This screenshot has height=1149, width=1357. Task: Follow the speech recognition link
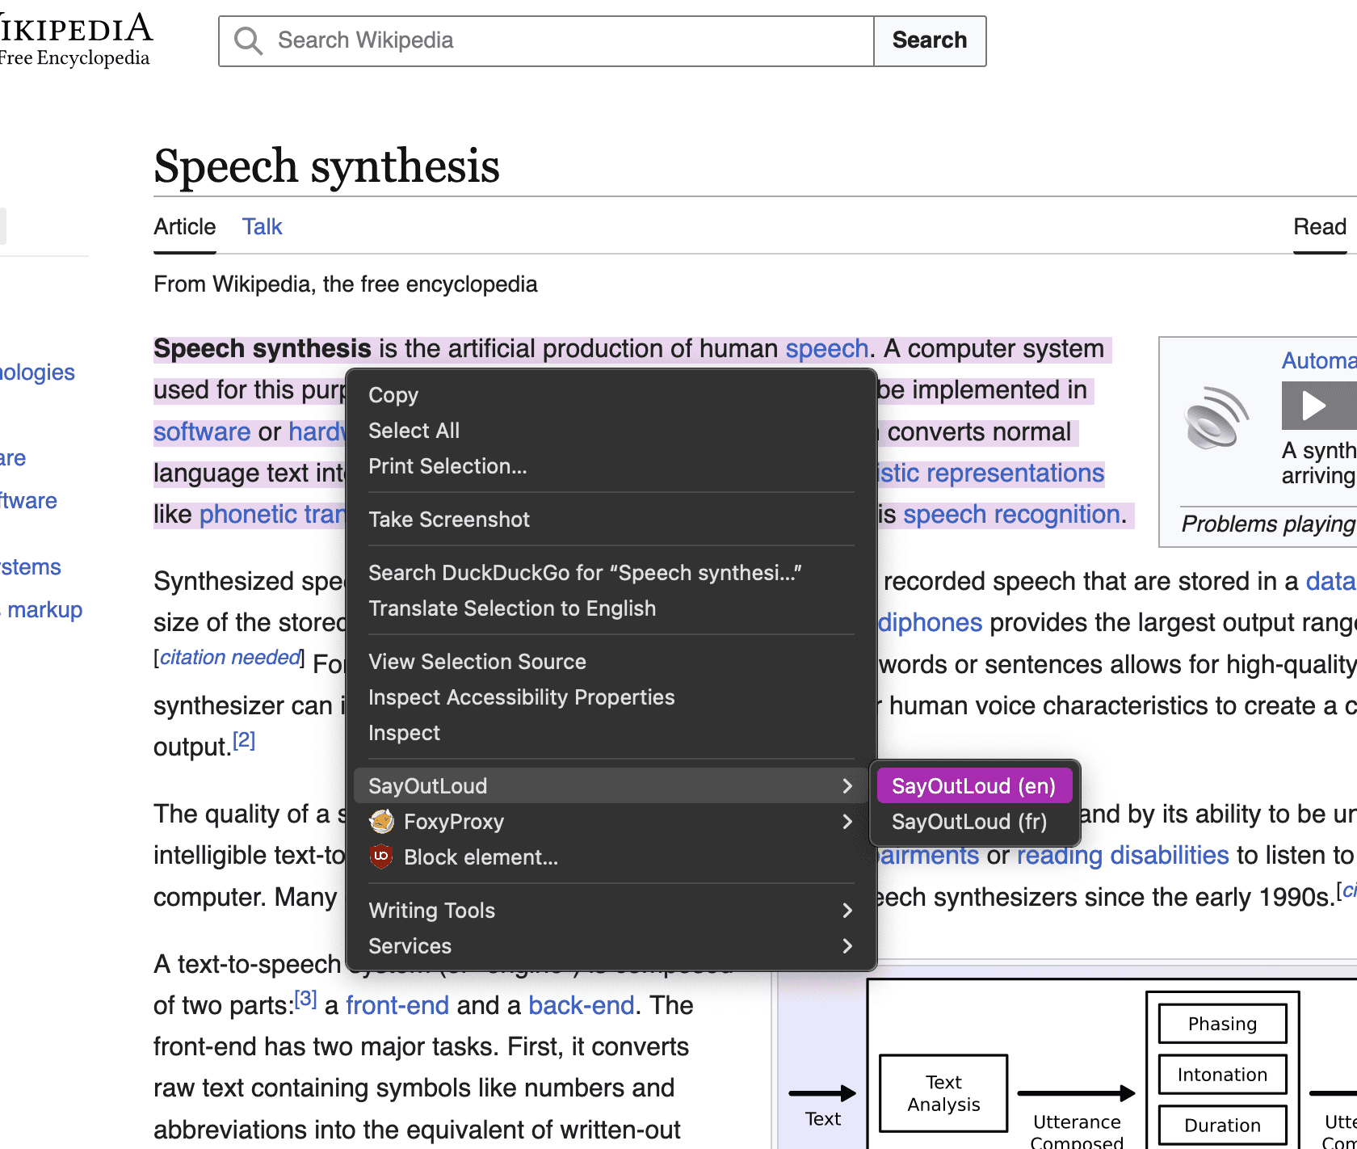(1011, 514)
